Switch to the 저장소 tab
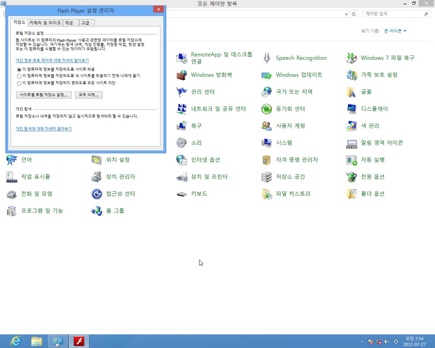 (19, 22)
